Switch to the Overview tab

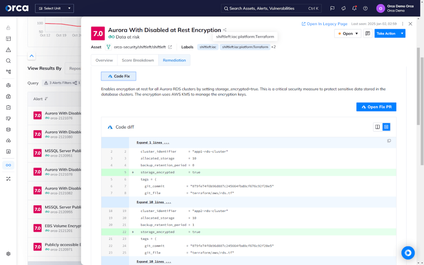click(104, 60)
